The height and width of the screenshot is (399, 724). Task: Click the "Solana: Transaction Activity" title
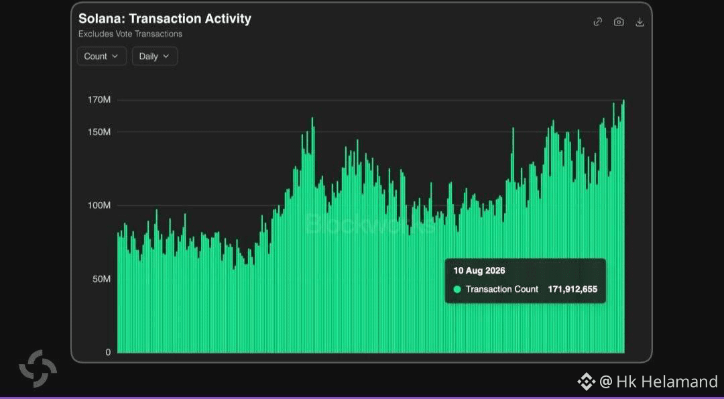[165, 19]
